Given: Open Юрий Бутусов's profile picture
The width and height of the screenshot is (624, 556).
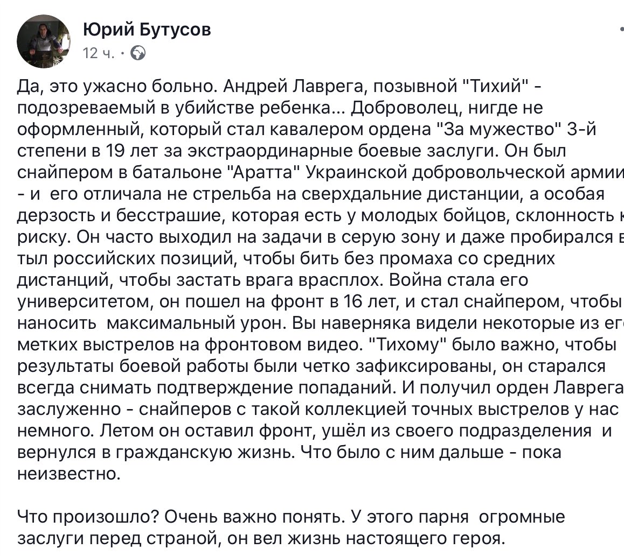Looking at the screenshot, I should click(x=43, y=41).
